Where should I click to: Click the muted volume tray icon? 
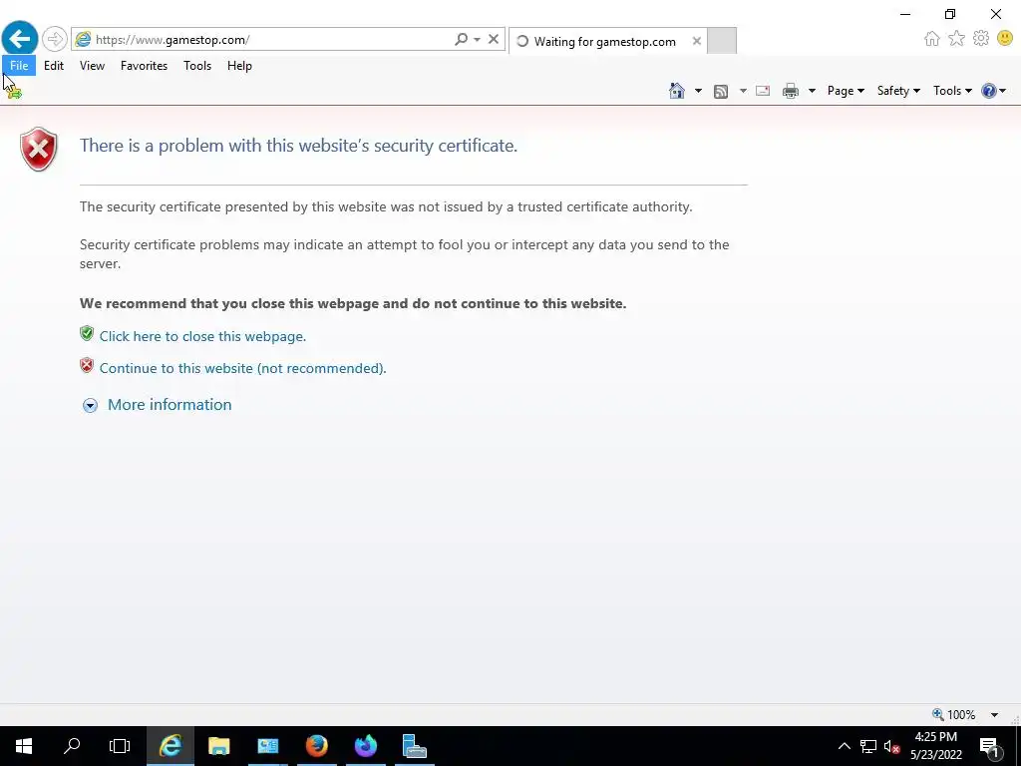pos(892,746)
